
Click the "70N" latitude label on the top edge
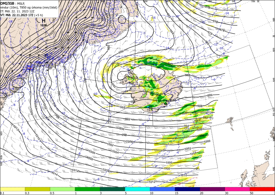coord(253,1)
